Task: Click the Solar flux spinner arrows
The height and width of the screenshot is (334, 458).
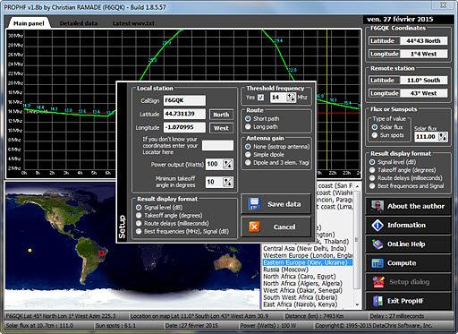Action: tap(443, 137)
